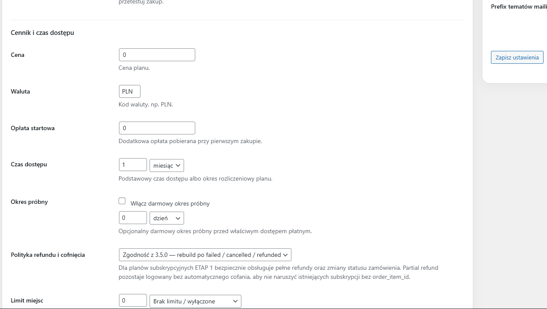Expand the dzień trial unit dropdown
Viewport: 547px width, 309px height.
coord(167,218)
